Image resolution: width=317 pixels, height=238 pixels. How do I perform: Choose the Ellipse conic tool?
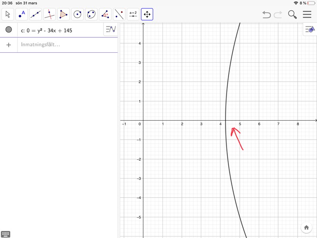(91, 15)
